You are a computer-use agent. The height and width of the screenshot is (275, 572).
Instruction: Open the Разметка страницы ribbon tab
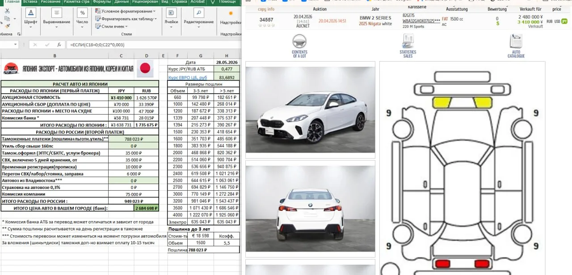tap(76, 2)
